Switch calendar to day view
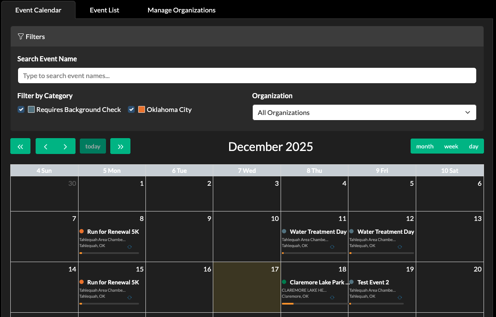 pyautogui.click(x=473, y=146)
